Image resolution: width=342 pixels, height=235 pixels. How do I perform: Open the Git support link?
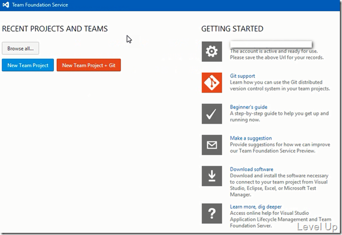tap(242, 76)
